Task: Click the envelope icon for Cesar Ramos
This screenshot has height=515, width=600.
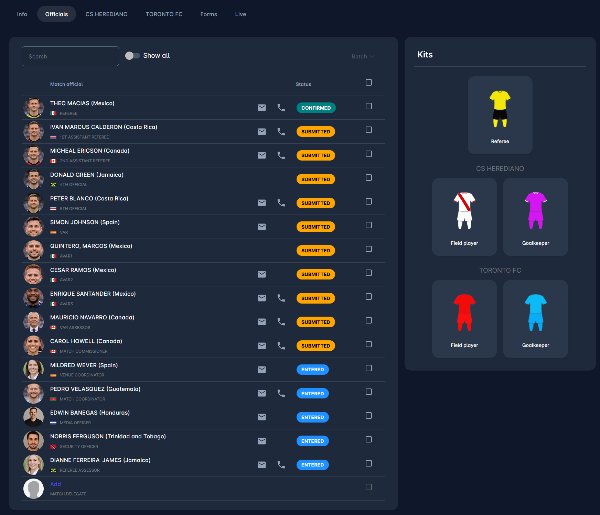Action: [x=261, y=274]
